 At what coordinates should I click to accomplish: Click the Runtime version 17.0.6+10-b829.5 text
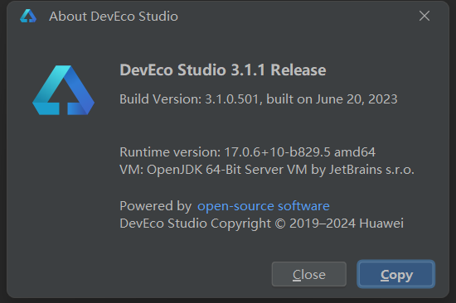247,152
